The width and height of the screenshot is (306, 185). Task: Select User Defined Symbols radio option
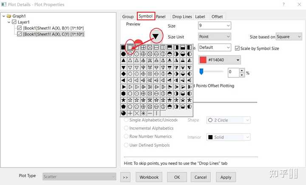[x=126, y=145]
